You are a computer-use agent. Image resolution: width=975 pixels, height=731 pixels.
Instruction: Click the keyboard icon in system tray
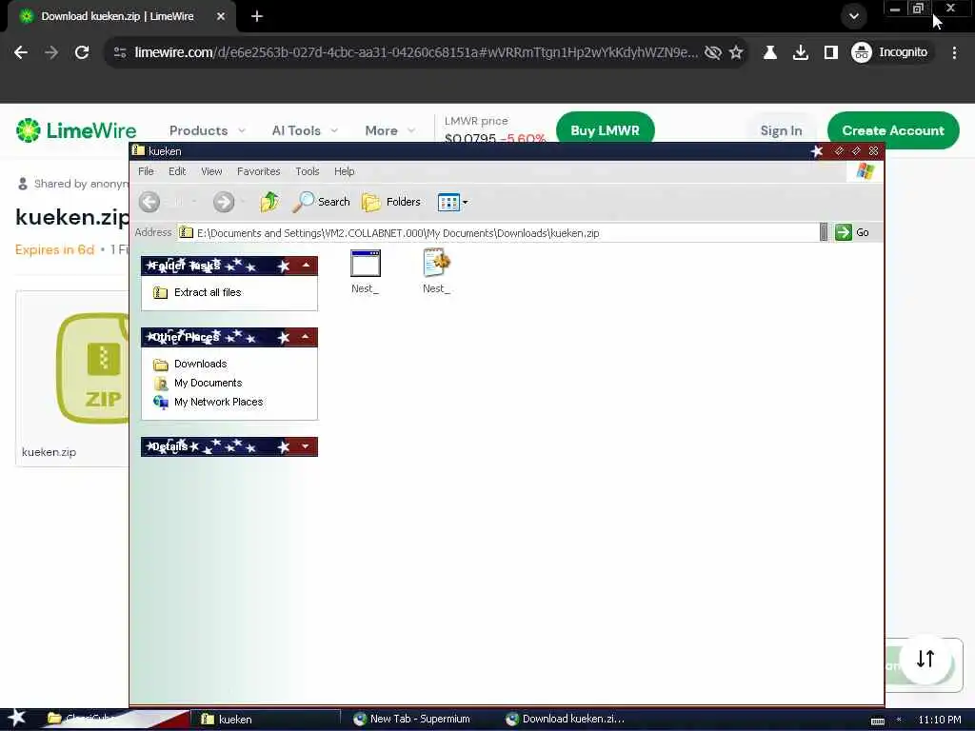[x=877, y=721]
